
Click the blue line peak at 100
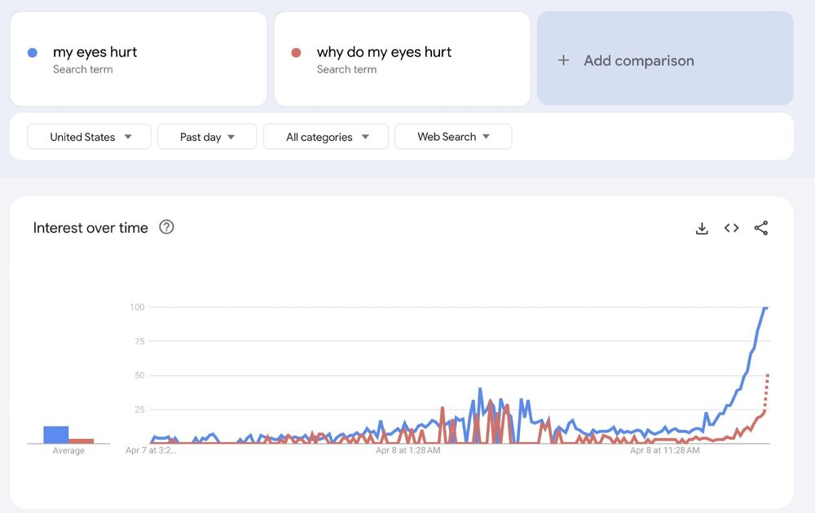pyautogui.click(x=765, y=308)
